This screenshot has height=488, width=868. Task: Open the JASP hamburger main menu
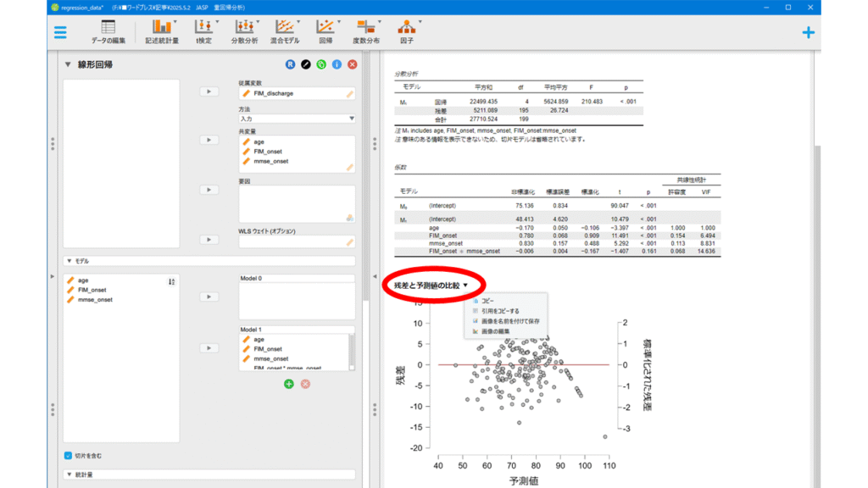pyautogui.click(x=60, y=32)
